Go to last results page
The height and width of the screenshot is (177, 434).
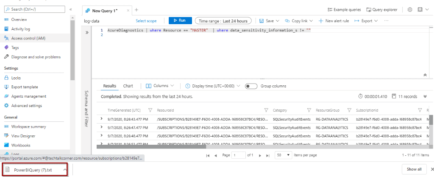(267, 155)
